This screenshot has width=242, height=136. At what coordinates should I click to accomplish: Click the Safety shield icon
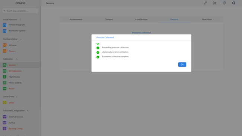point(4,102)
